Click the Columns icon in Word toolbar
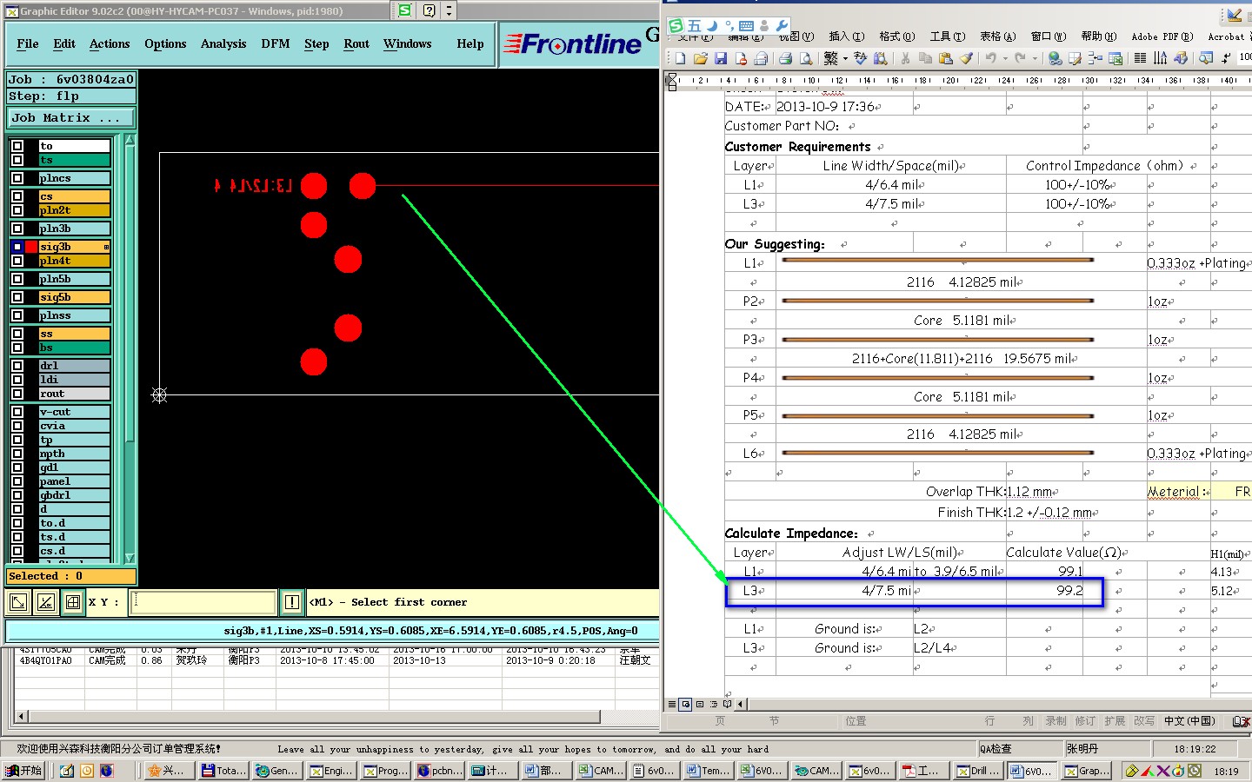The width and height of the screenshot is (1252, 782). coord(1140,58)
